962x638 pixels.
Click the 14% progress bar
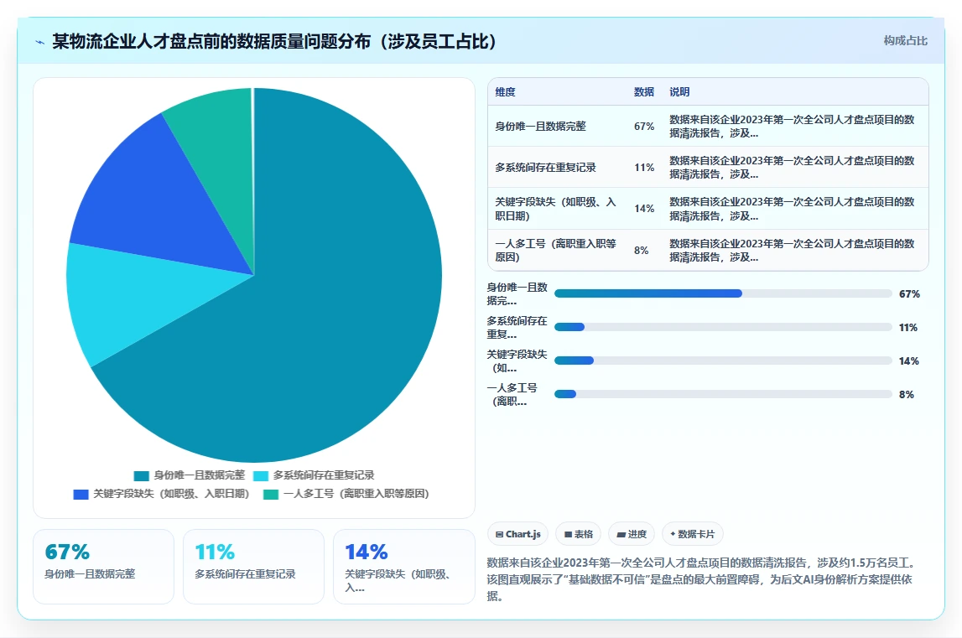(x=723, y=360)
